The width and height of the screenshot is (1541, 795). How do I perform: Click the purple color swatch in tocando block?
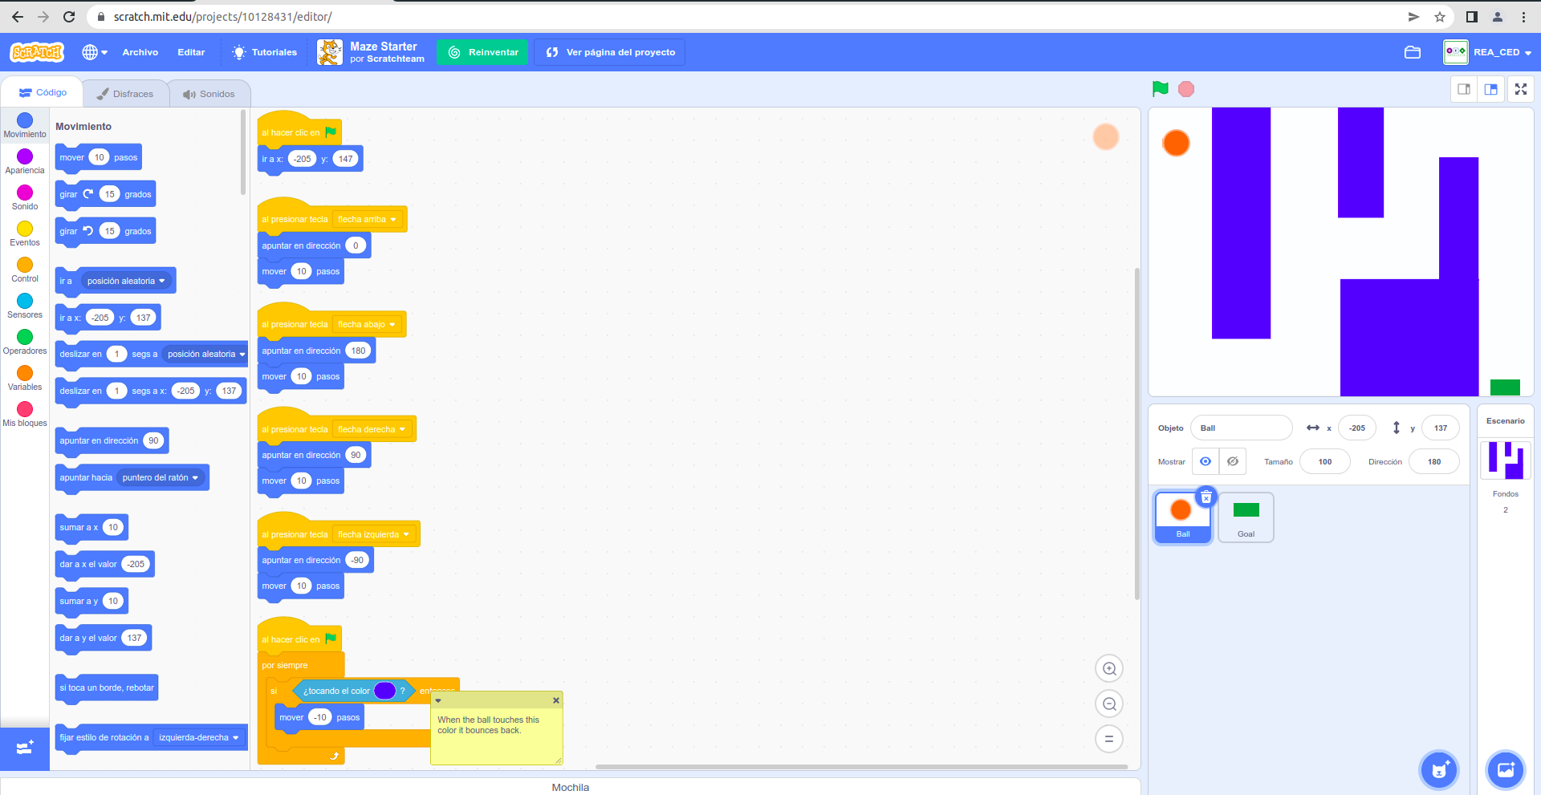[384, 691]
